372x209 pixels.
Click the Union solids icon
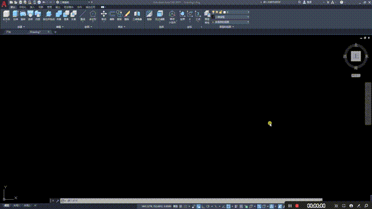[59, 16]
